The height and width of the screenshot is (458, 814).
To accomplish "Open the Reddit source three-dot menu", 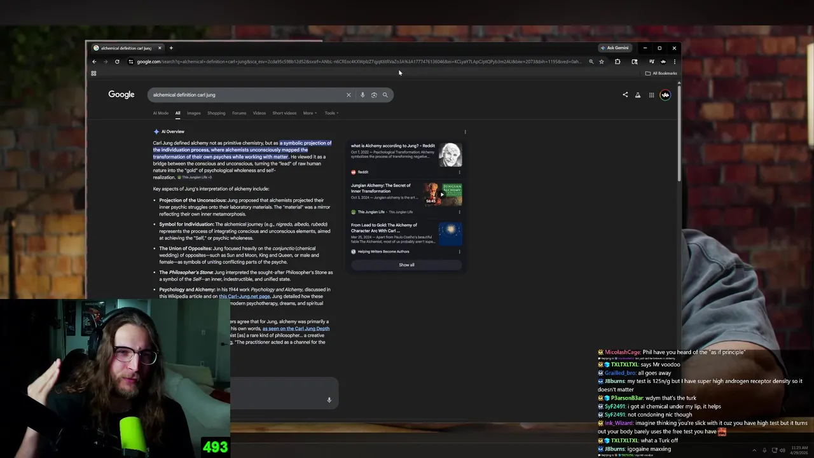I will click(459, 172).
